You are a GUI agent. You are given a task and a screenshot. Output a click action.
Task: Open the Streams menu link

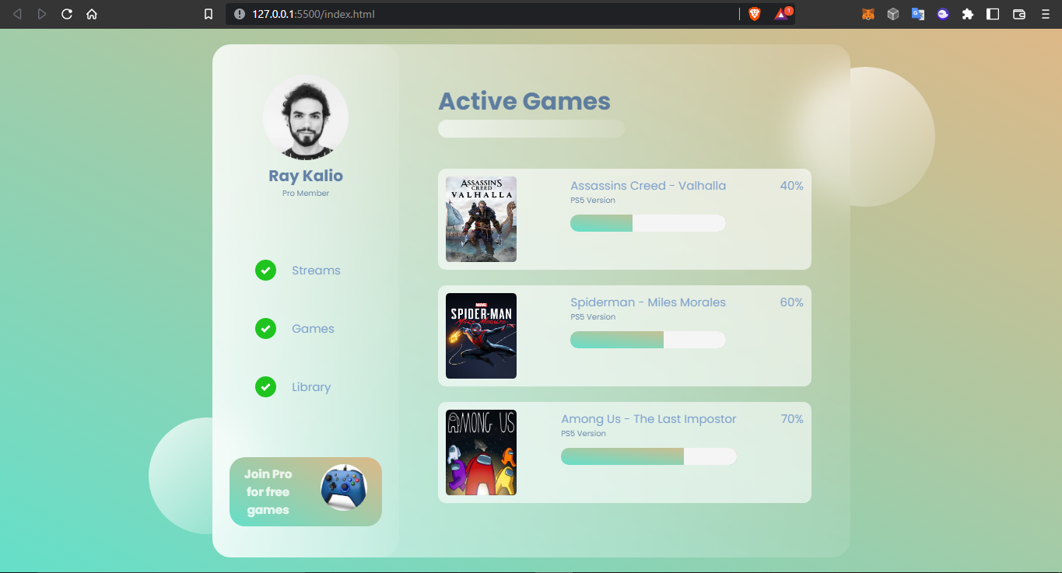316,271
